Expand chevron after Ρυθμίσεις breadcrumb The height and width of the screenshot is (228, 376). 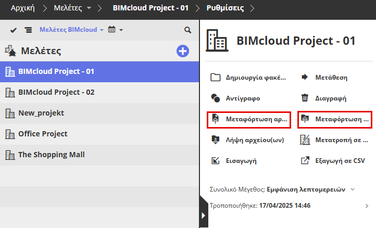pyautogui.click(x=252, y=8)
